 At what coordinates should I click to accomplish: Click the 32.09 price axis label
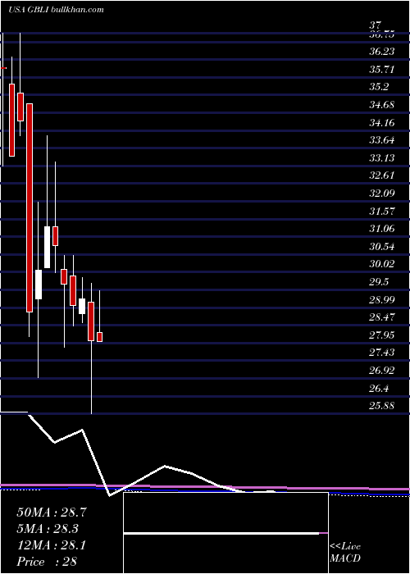pyautogui.click(x=382, y=193)
